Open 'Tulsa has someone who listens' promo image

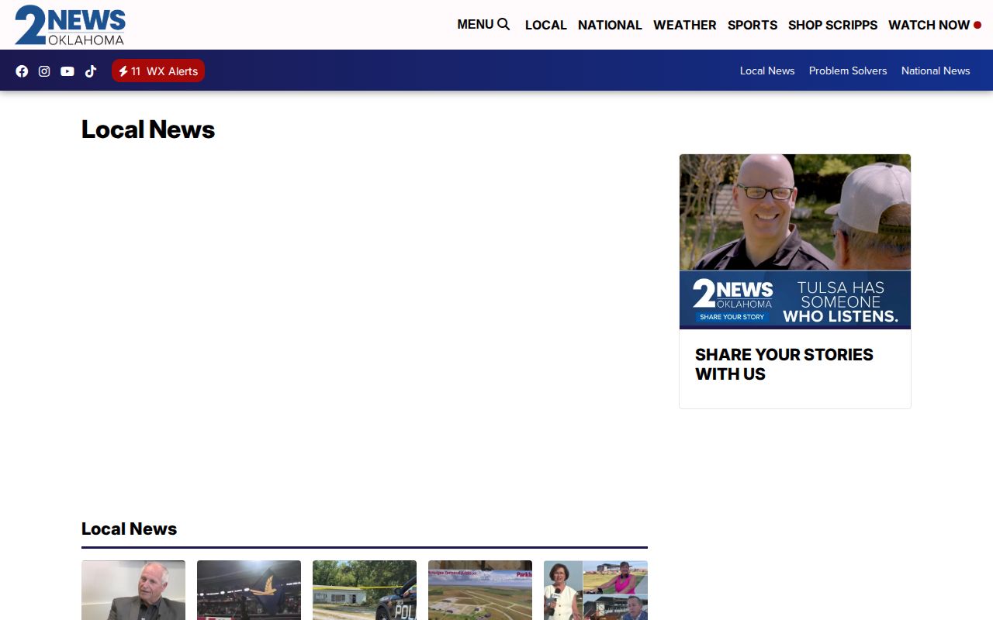(x=795, y=242)
